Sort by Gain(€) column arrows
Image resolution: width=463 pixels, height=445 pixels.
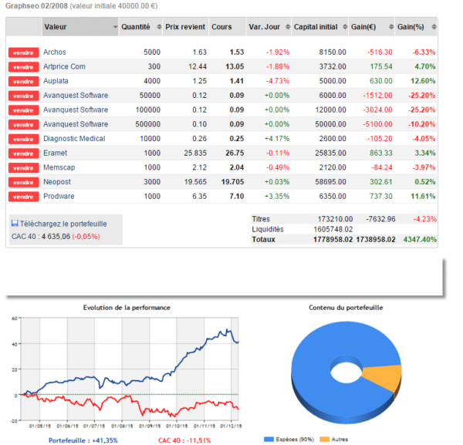tap(391, 27)
